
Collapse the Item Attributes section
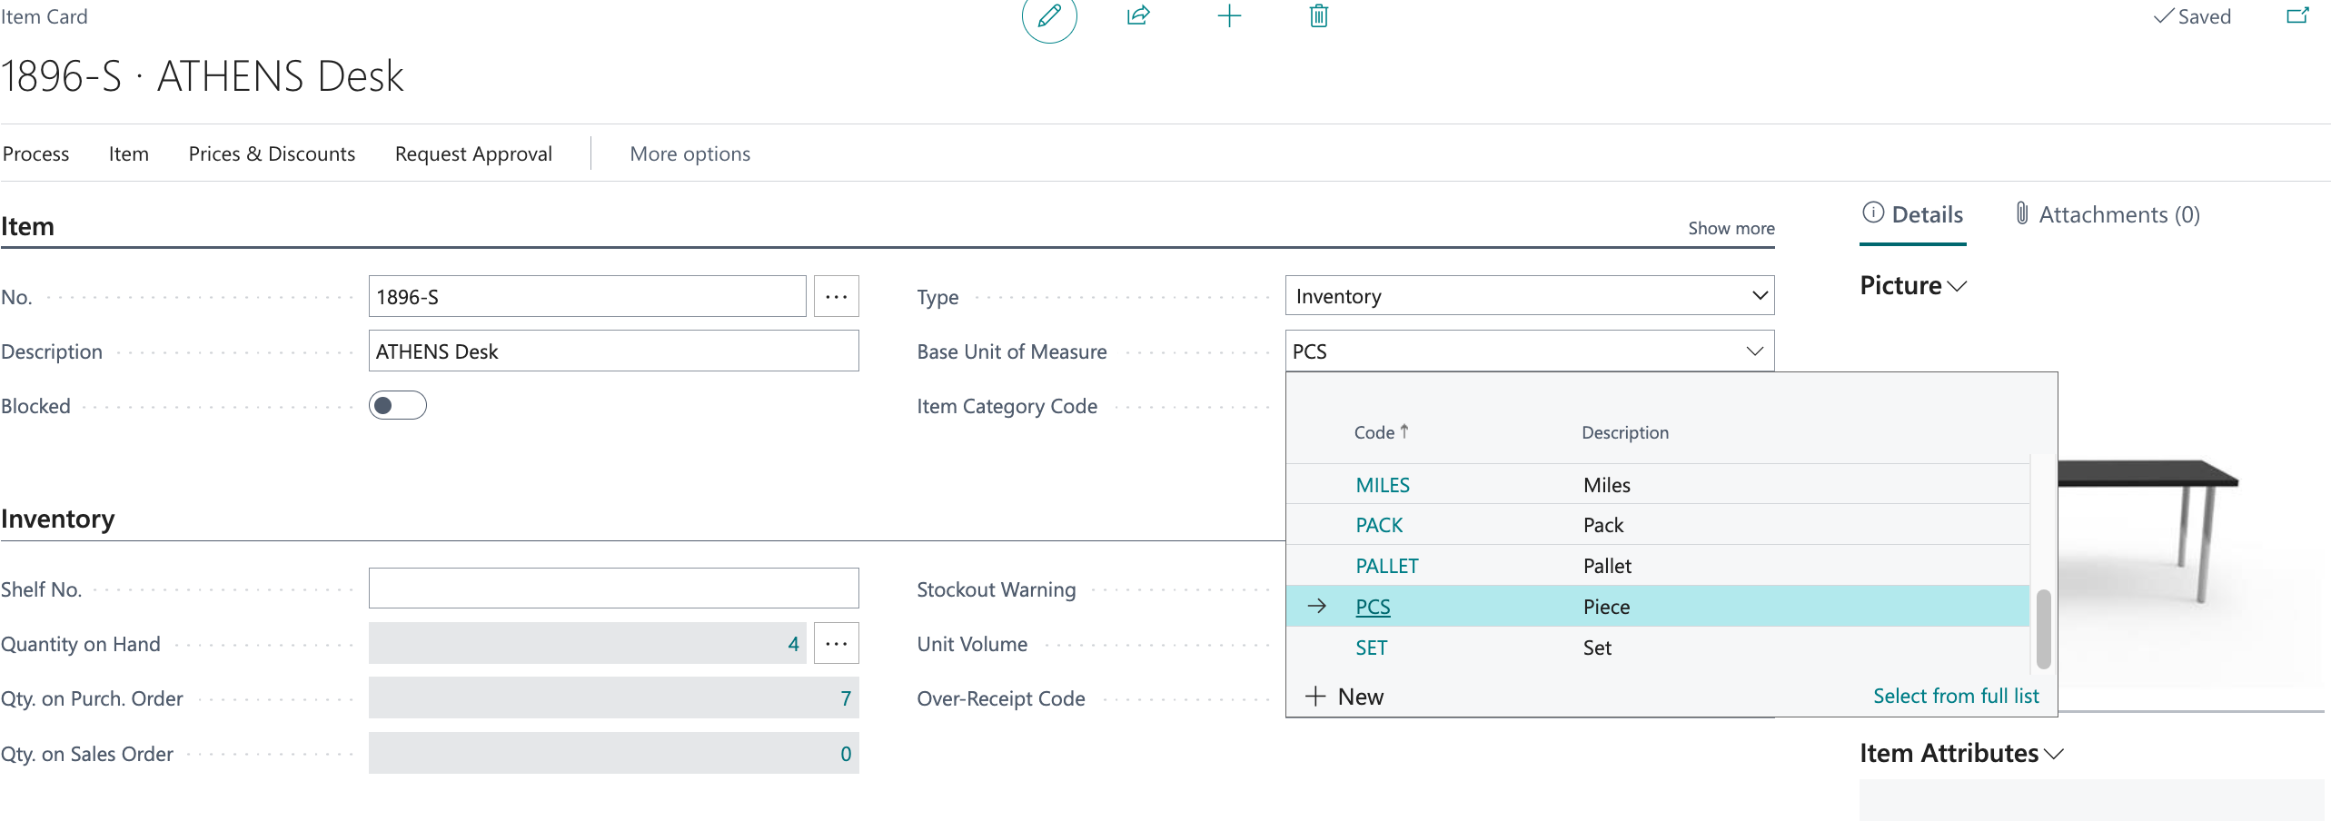point(2054,755)
